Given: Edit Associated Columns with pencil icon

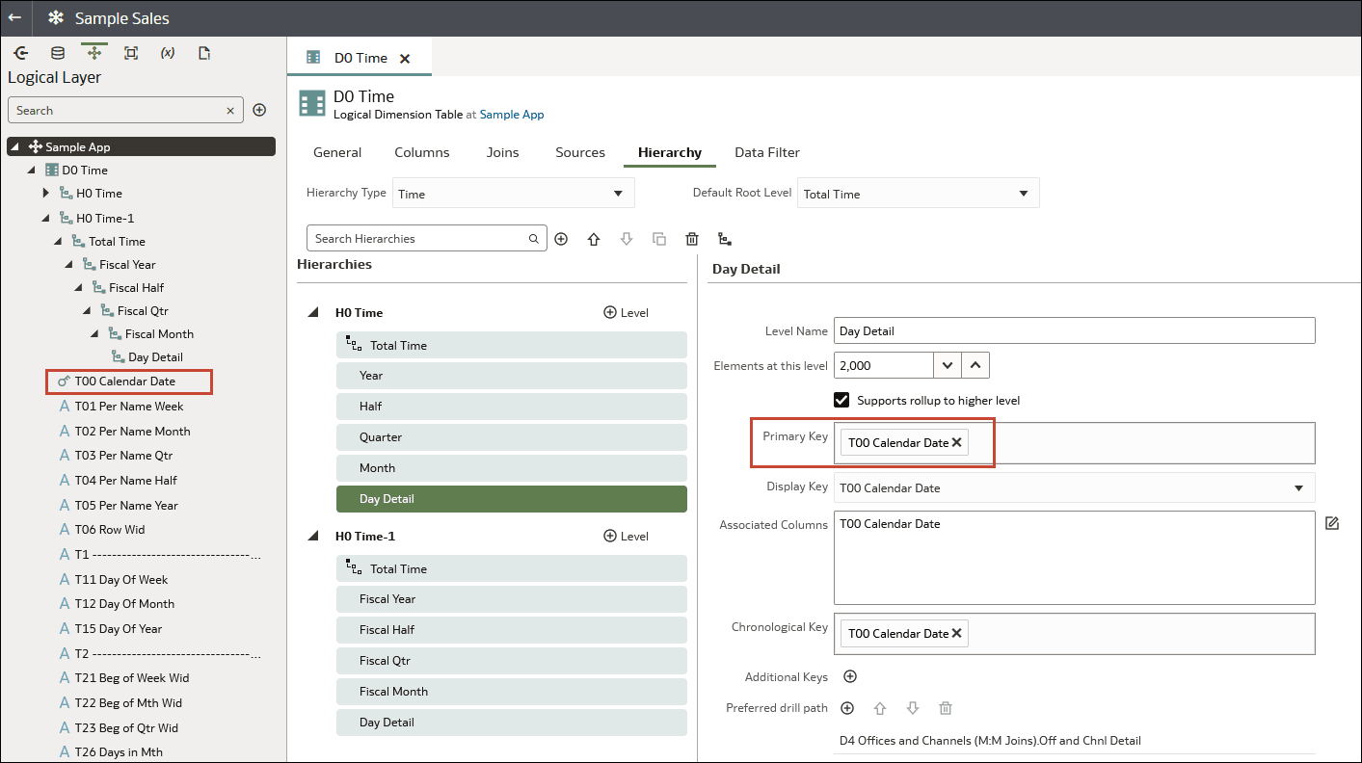Looking at the screenshot, I should [1332, 523].
